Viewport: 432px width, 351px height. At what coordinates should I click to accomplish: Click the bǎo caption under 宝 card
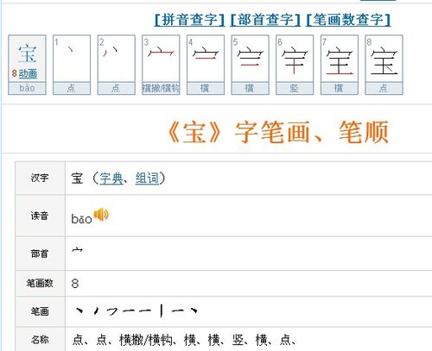[27, 88]
